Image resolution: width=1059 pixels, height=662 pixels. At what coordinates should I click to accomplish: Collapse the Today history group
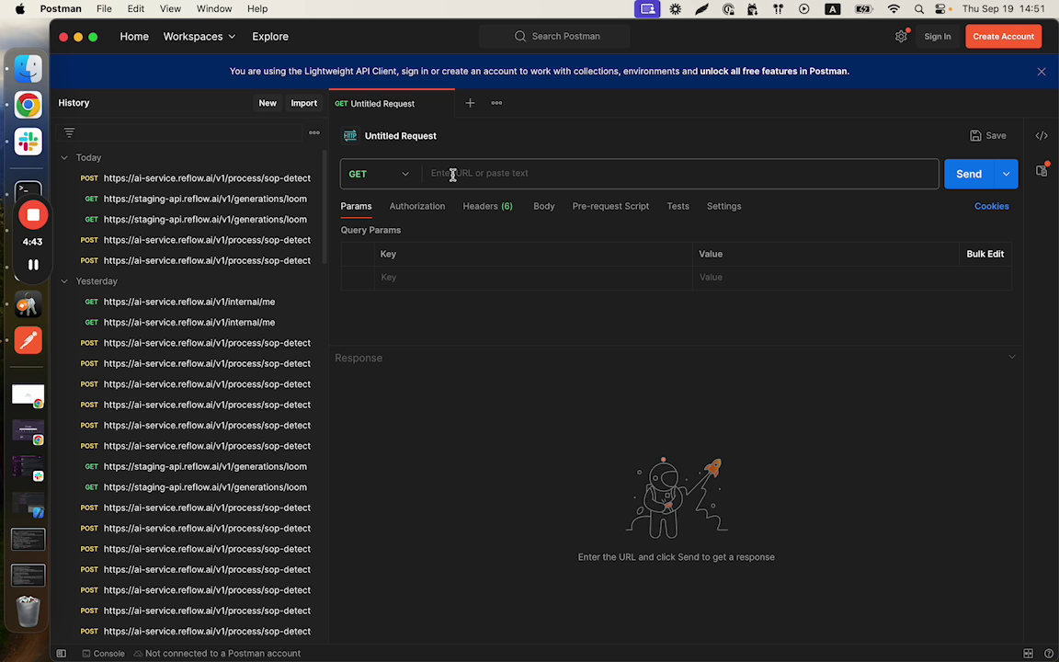(x=64, y=157)
